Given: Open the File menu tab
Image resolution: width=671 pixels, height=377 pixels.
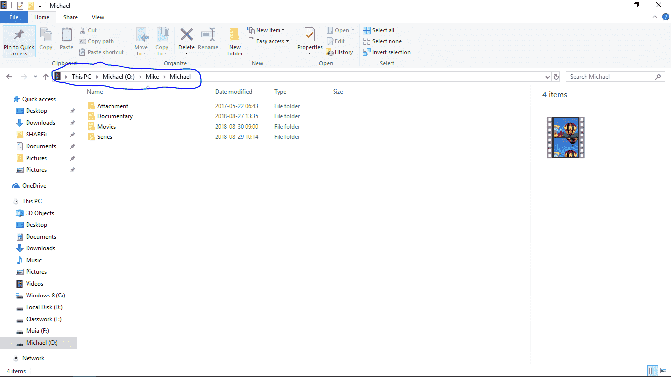Looking at the screenshot, I should point(14,17).
